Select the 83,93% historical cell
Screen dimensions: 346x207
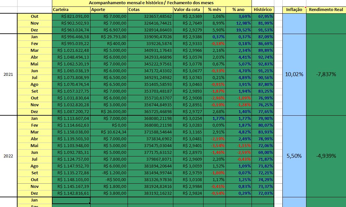click(x=263, y=132)
